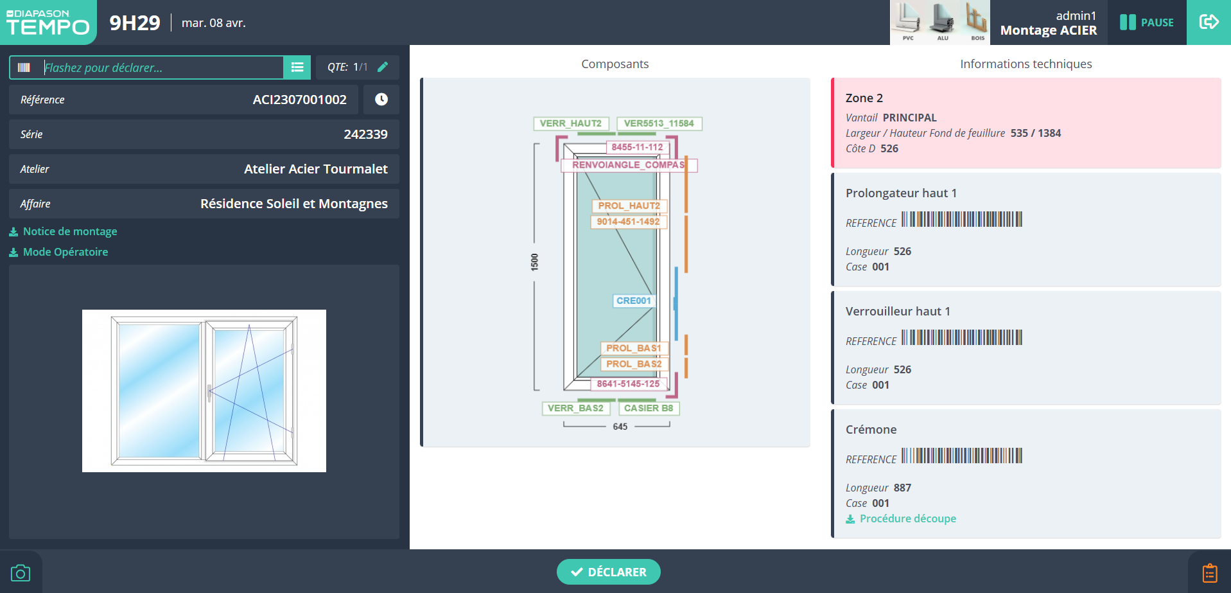Click the list icon beside the scan field
1231x593 pixels.
click(x=297, y=67)
